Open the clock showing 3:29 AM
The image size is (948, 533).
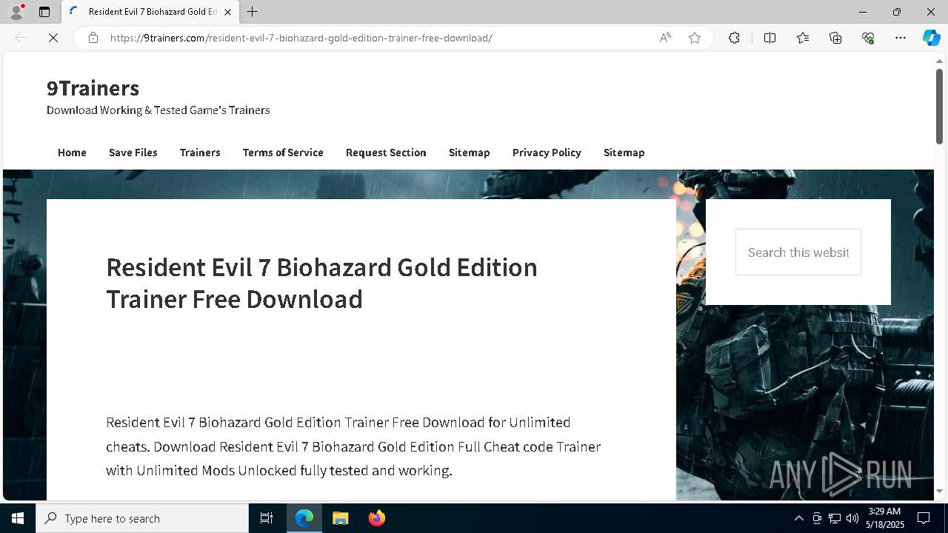(885, 518)
